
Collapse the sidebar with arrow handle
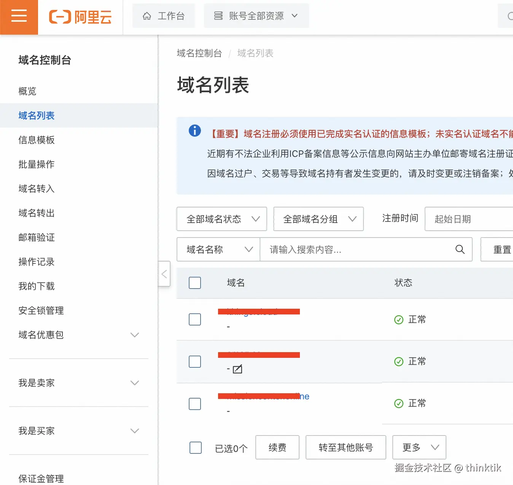[164, 274]
